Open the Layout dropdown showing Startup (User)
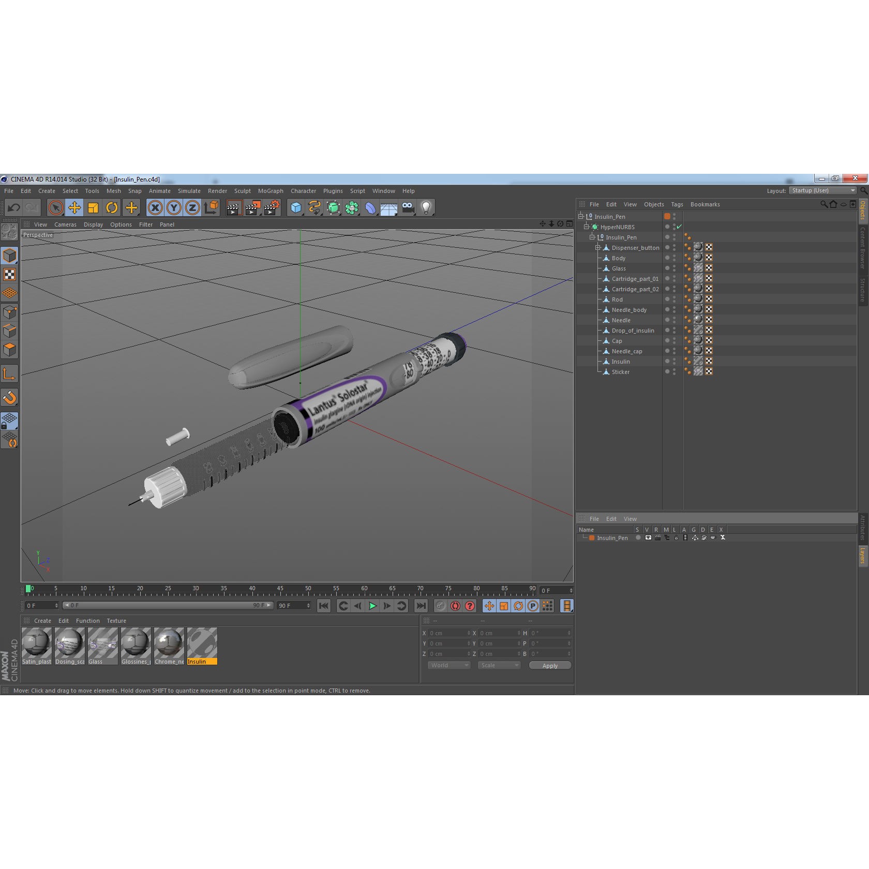 tap(822, 190)
